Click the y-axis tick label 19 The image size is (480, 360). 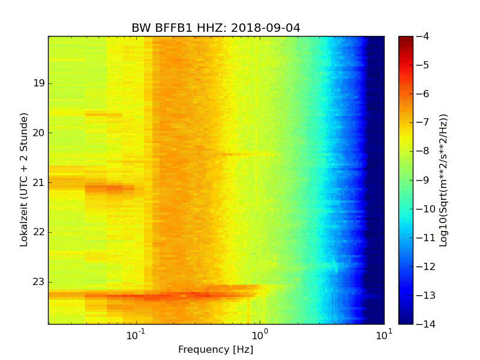[x=39, y=83]
